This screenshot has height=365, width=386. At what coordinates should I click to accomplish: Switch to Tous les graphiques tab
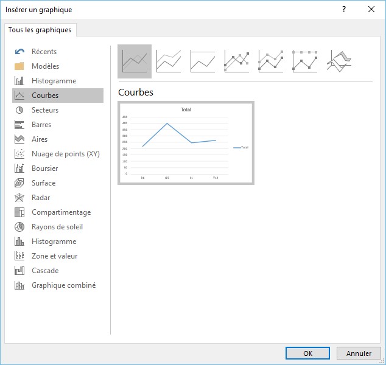[40, 30]
